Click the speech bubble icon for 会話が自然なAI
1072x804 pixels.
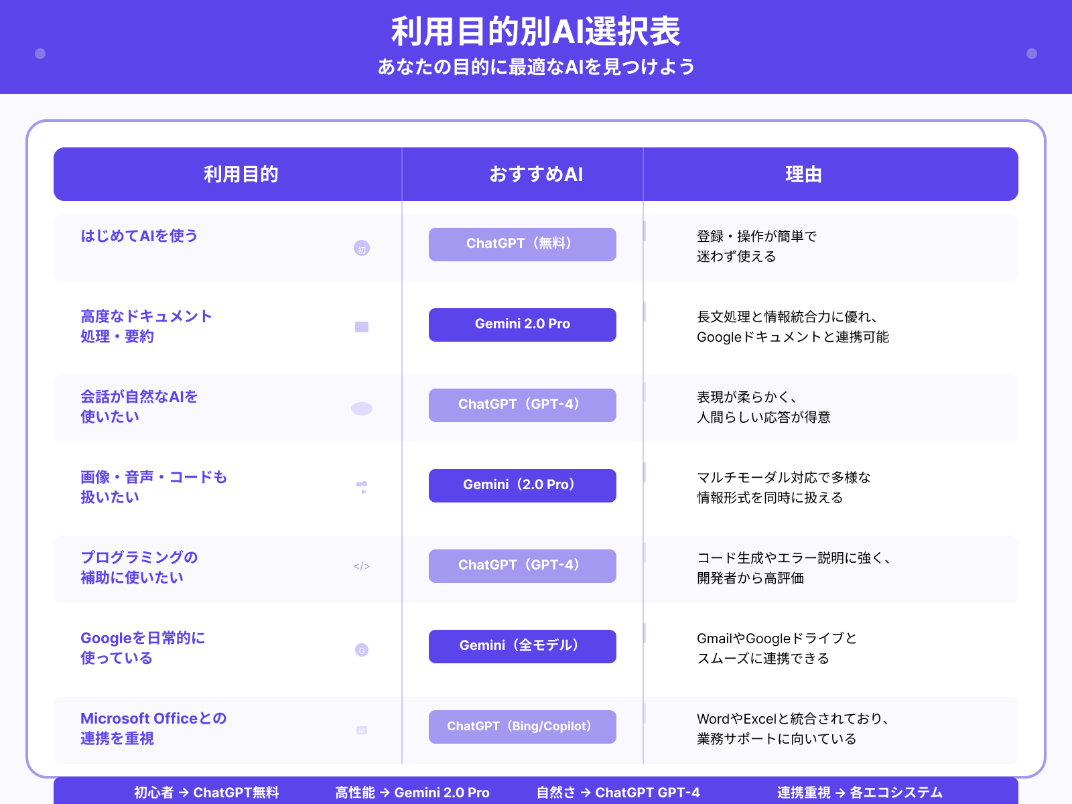[x=361, y=408]
